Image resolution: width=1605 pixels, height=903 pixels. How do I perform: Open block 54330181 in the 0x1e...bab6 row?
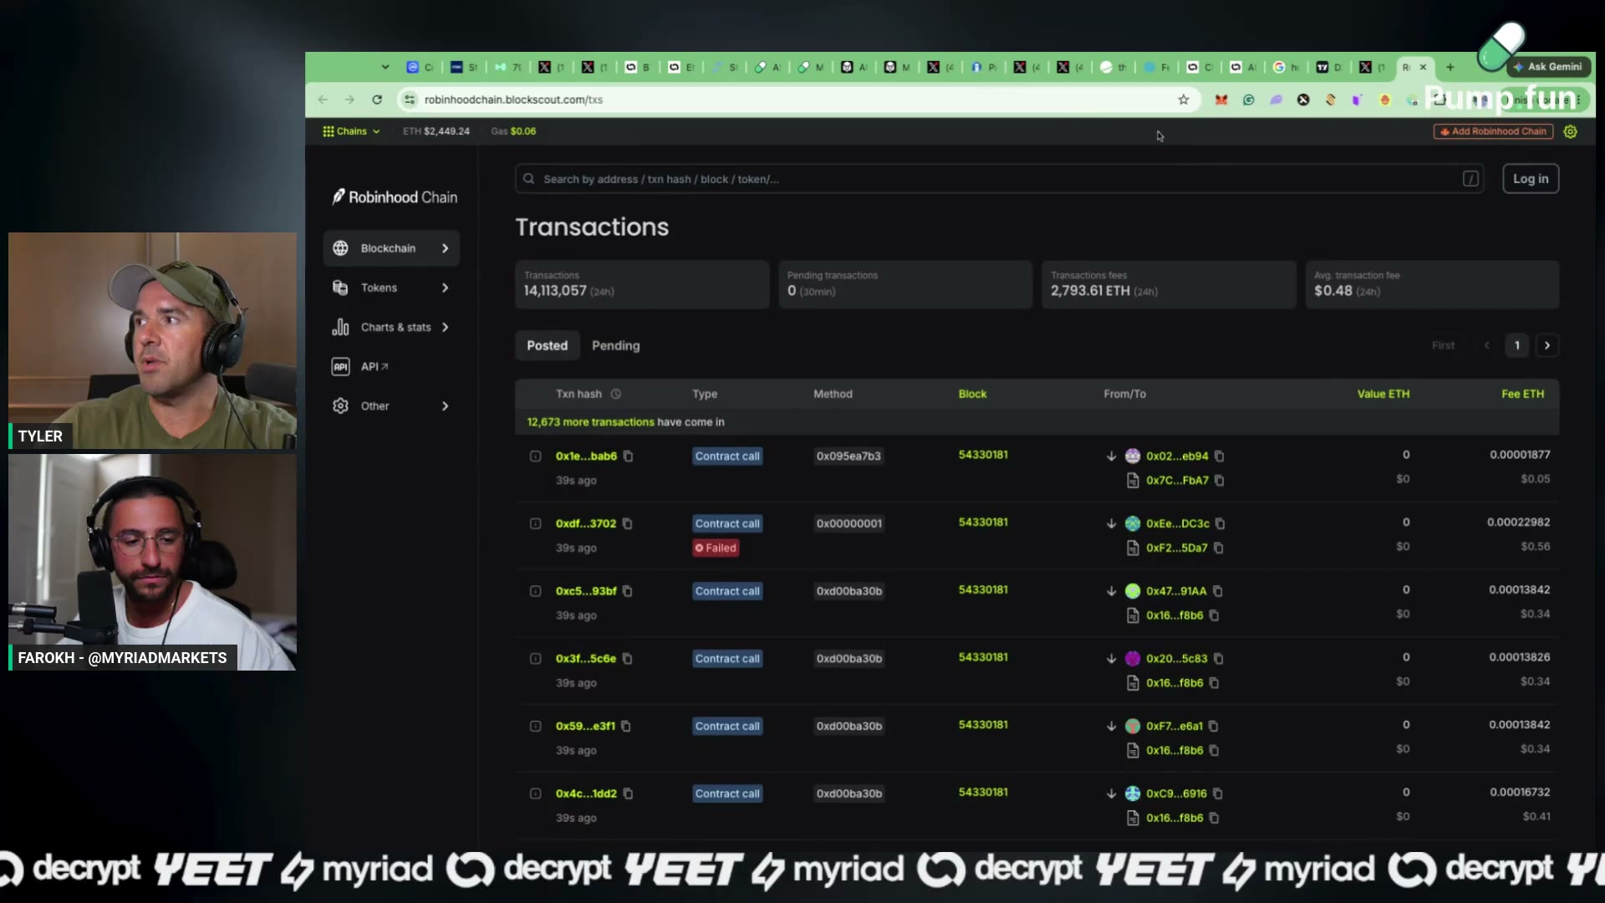coord(983,455)
